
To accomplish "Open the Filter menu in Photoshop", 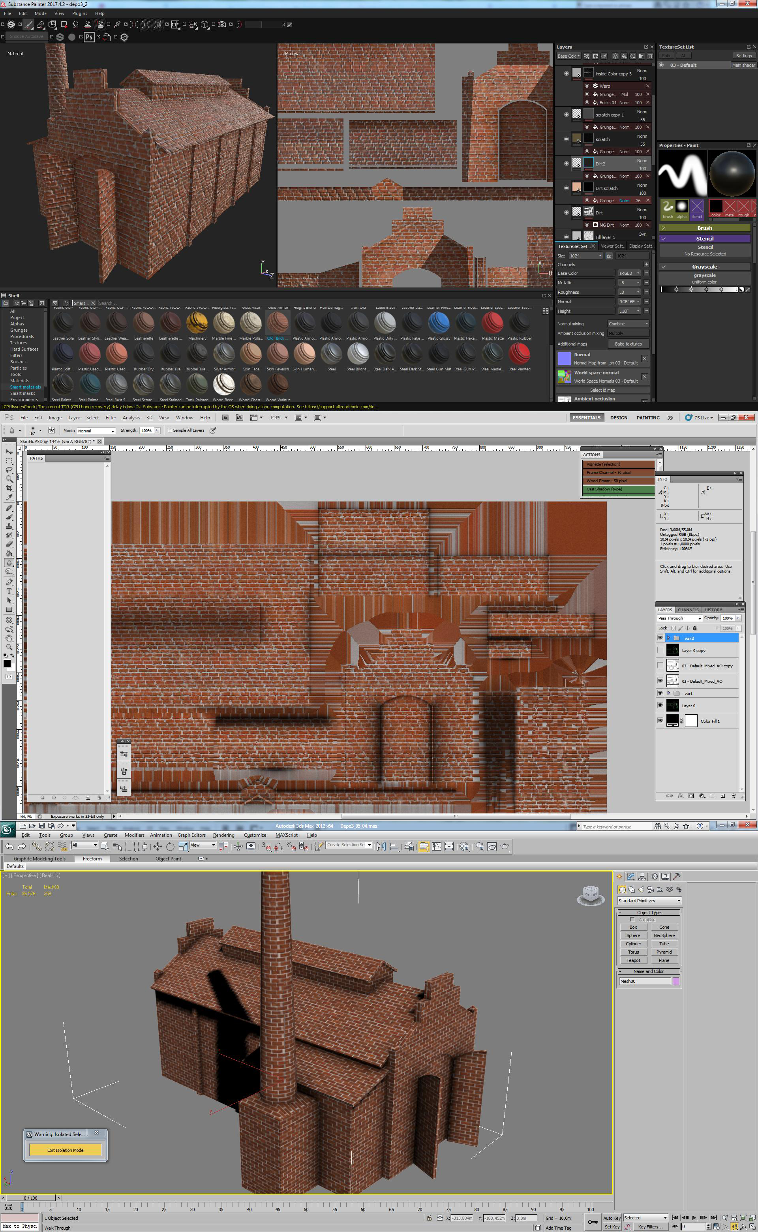I will [x=111, y=418].
